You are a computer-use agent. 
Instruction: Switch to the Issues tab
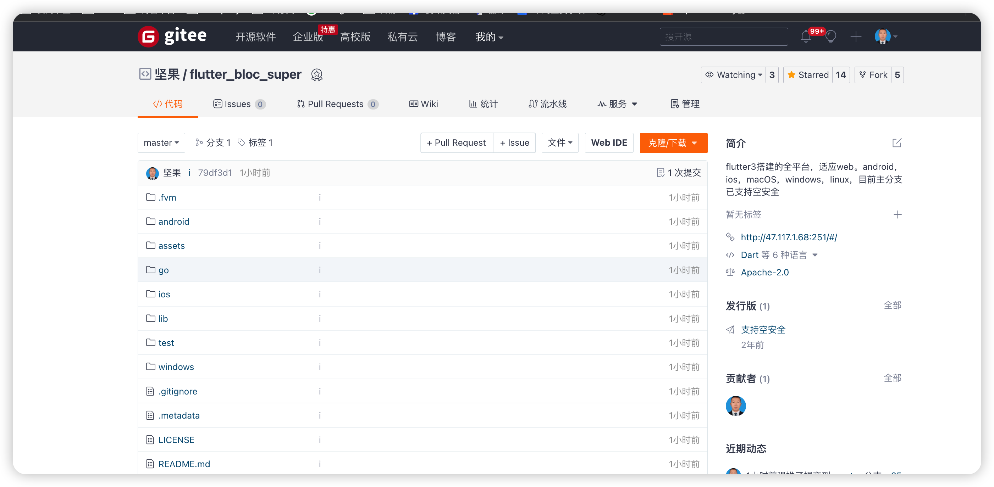[239, 104]
